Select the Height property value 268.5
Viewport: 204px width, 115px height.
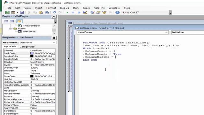tap(42, 79)
